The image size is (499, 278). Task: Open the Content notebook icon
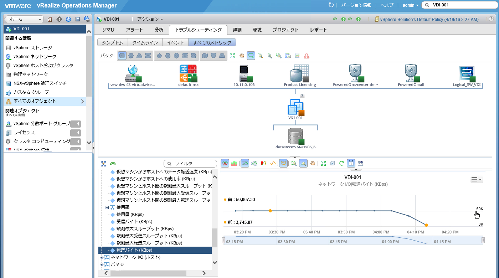pyautogui.click(x=77, y=19)
